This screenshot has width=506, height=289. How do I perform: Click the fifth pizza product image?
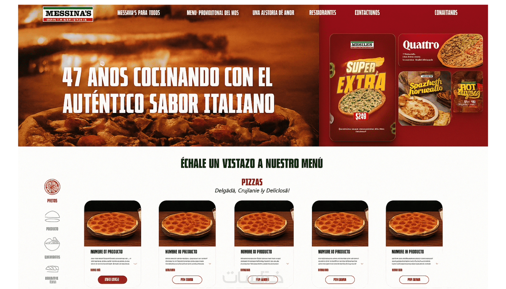(x=414, y=223)
